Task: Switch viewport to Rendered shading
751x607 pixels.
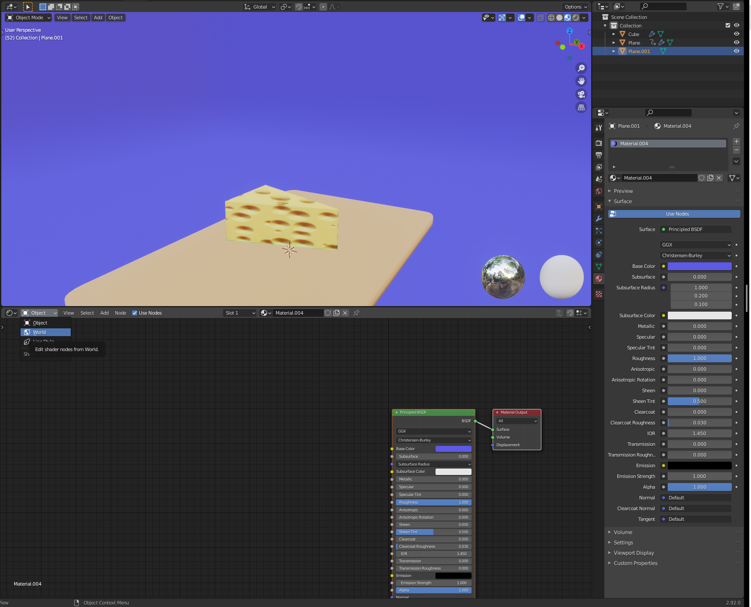Action: point(575,18)
